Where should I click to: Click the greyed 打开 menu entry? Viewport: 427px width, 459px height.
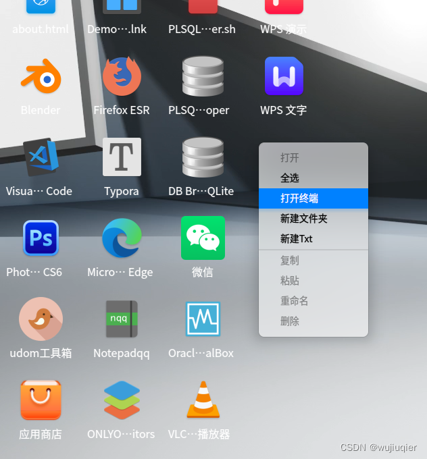pos(313,158)
